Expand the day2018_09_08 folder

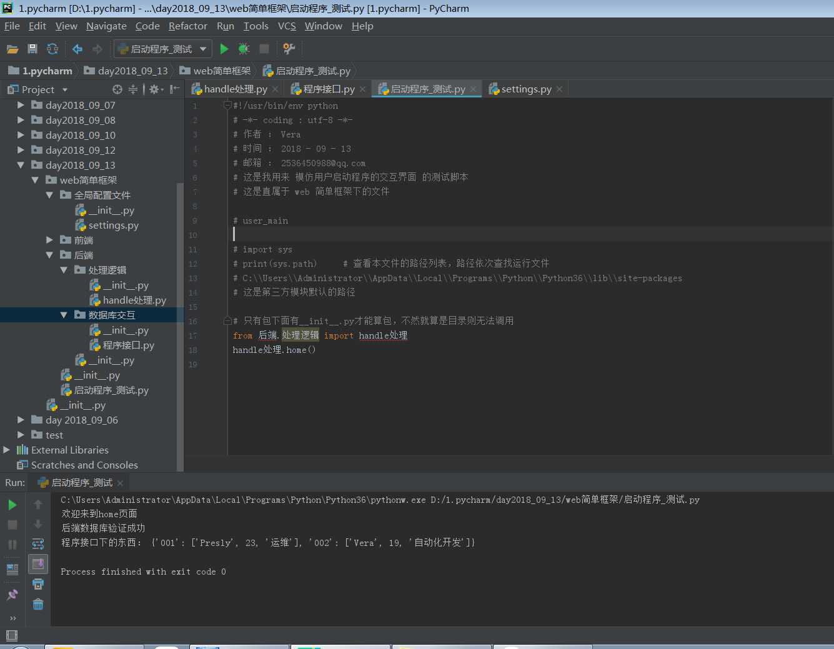[x=21, y=120]
